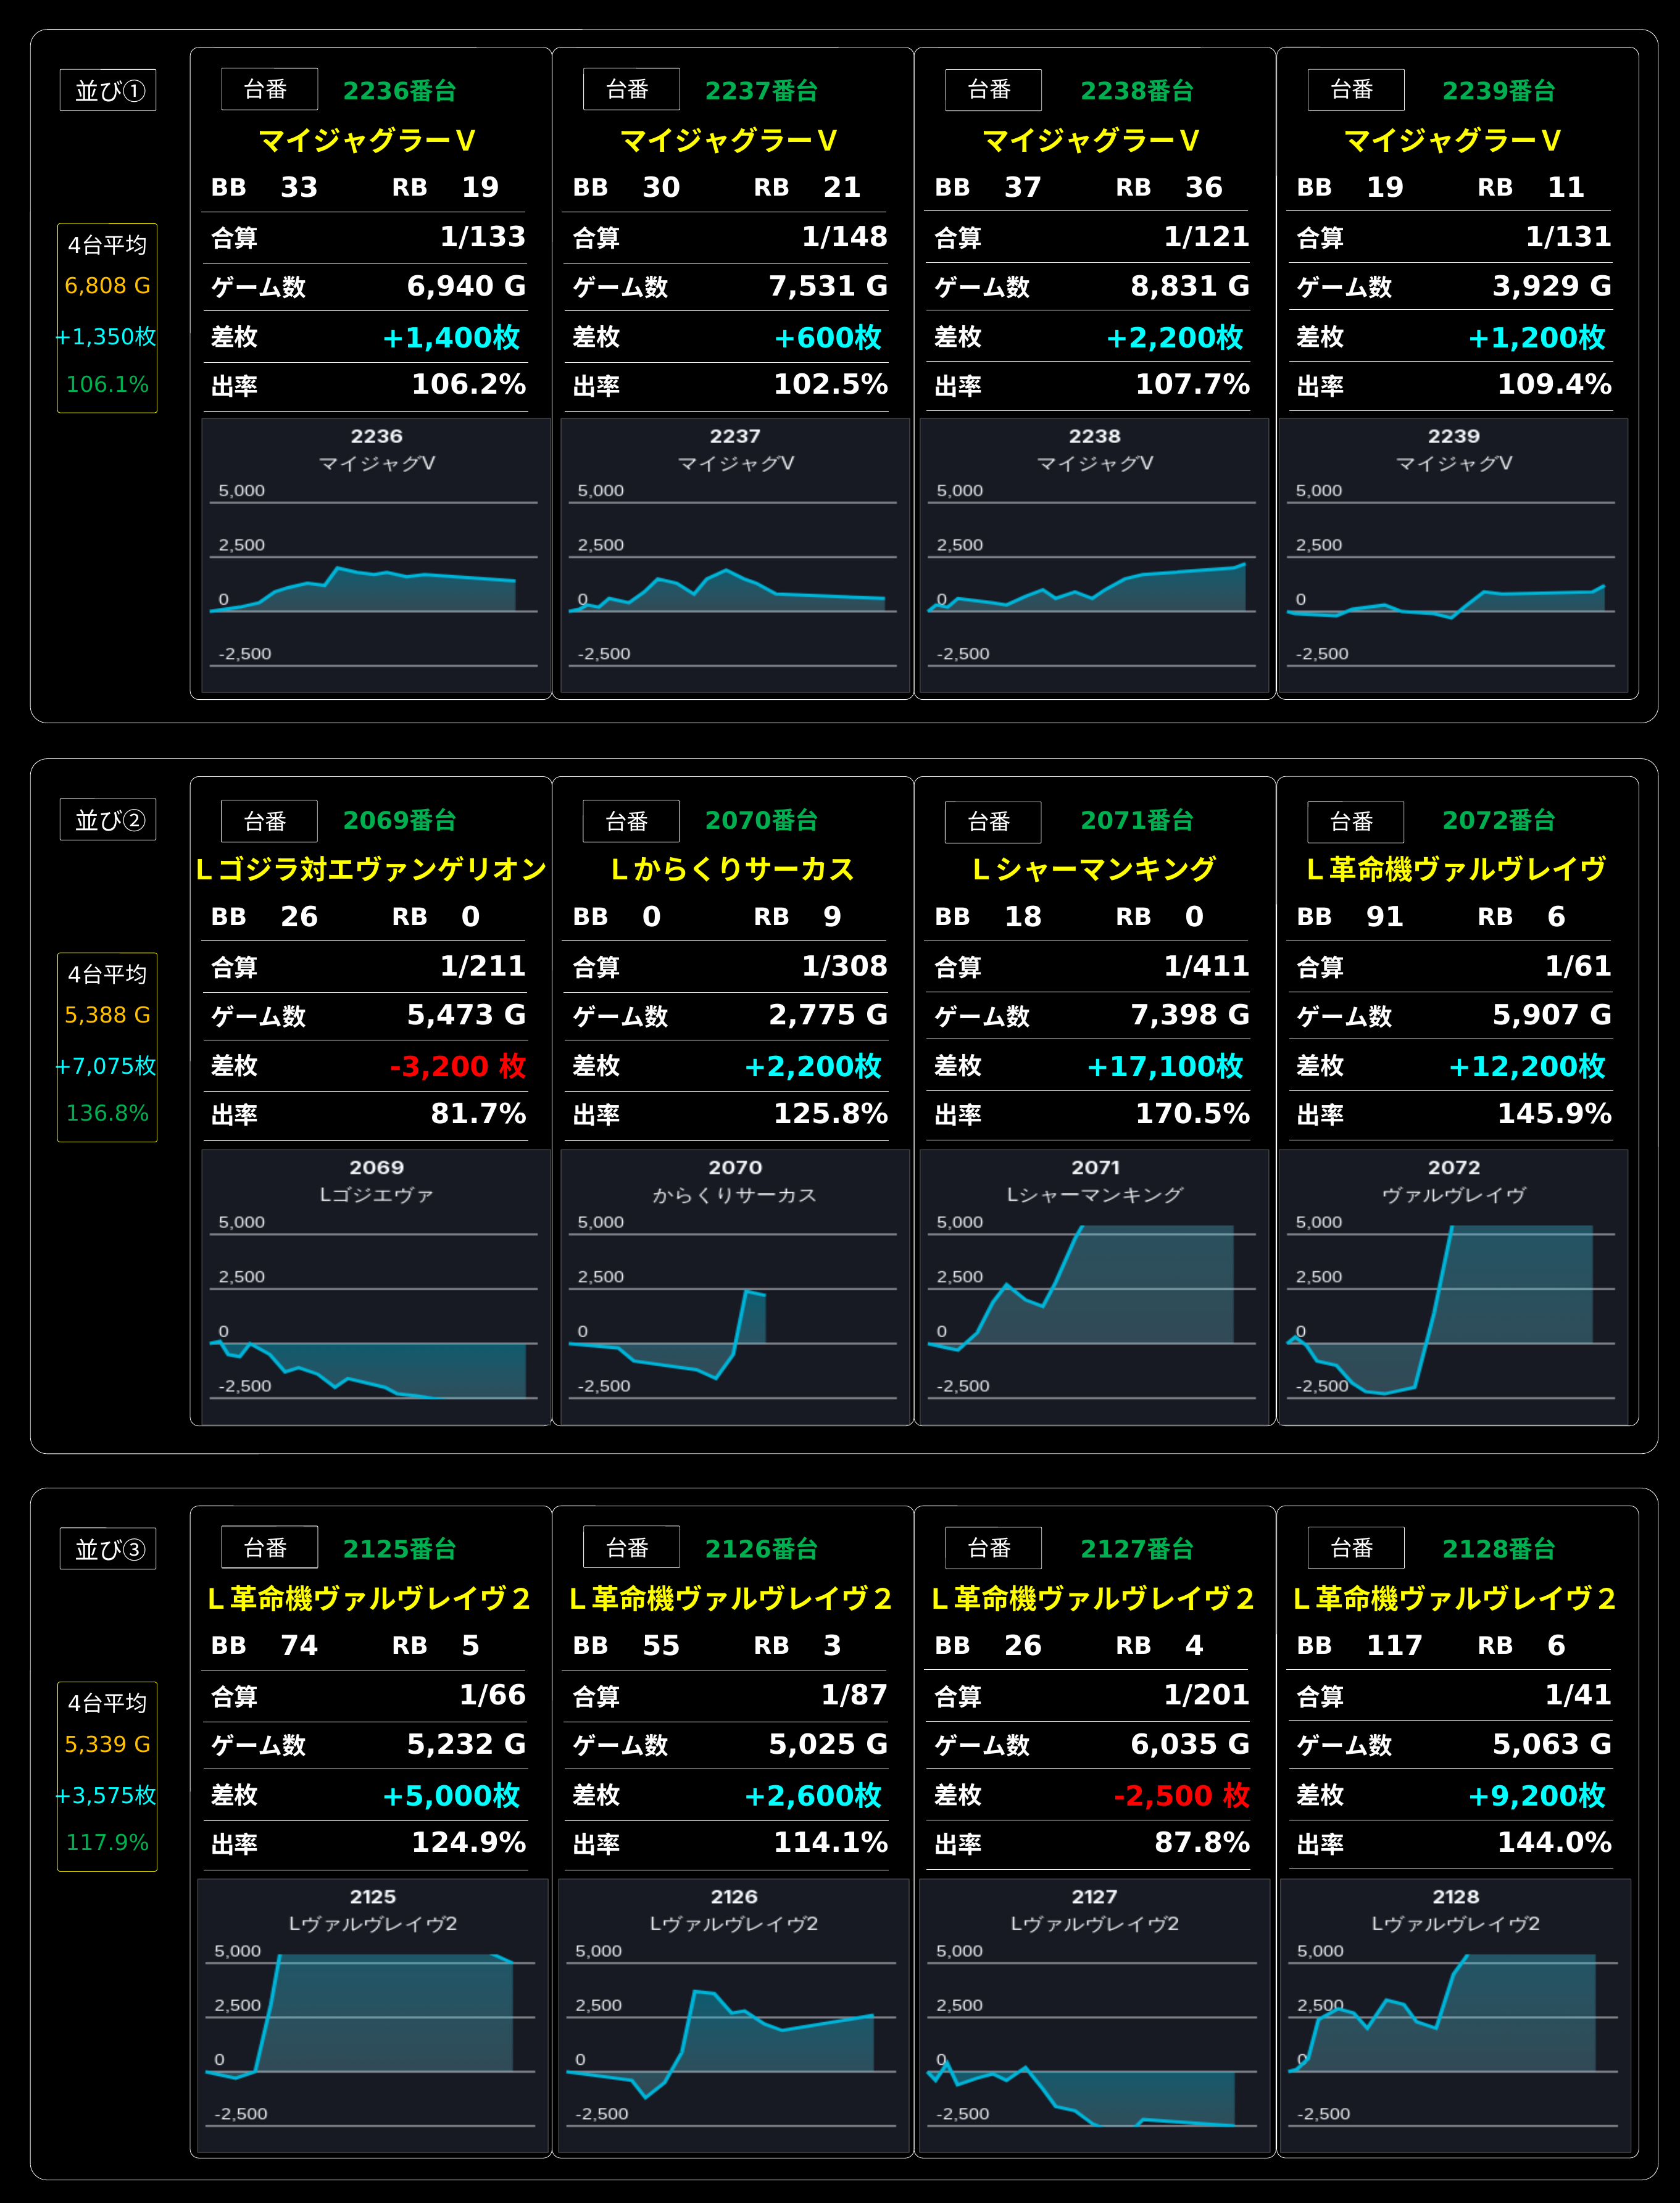The image size is (1680, 2203).
Task: Open the 2236 マイジャグV slump graph
Action: [376, 555]
